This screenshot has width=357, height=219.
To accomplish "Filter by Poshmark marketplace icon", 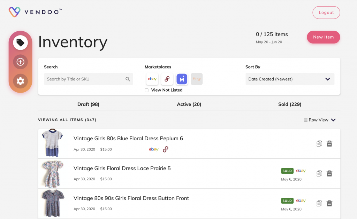I will click(x=167, y=79).
